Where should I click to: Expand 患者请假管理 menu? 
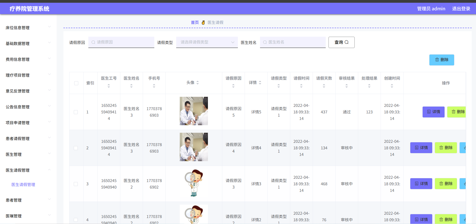28,139
